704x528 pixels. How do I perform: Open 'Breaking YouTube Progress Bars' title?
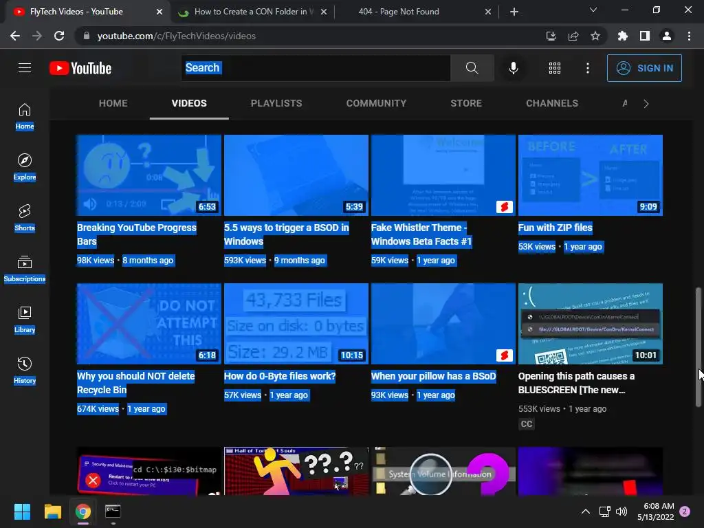point(137,234)
